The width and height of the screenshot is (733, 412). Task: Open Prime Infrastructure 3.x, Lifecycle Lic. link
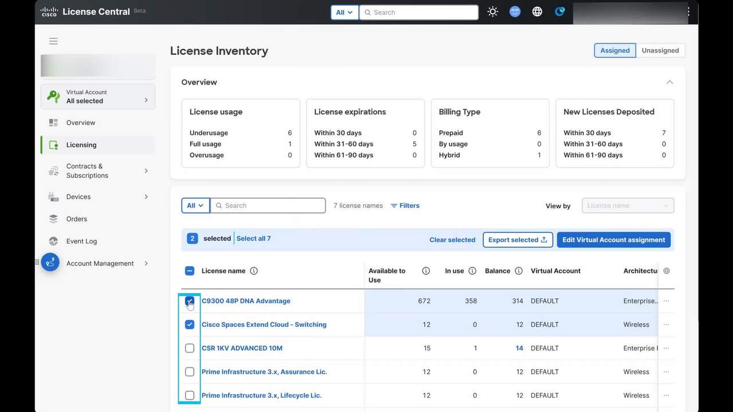pyautogui.click(x=262, y=395)
